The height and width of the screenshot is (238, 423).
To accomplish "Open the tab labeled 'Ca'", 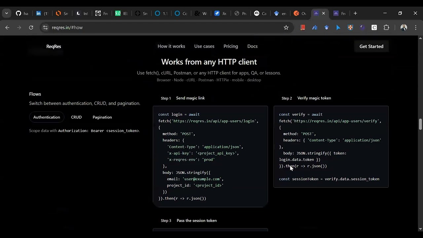I will [x=260, y=13].
